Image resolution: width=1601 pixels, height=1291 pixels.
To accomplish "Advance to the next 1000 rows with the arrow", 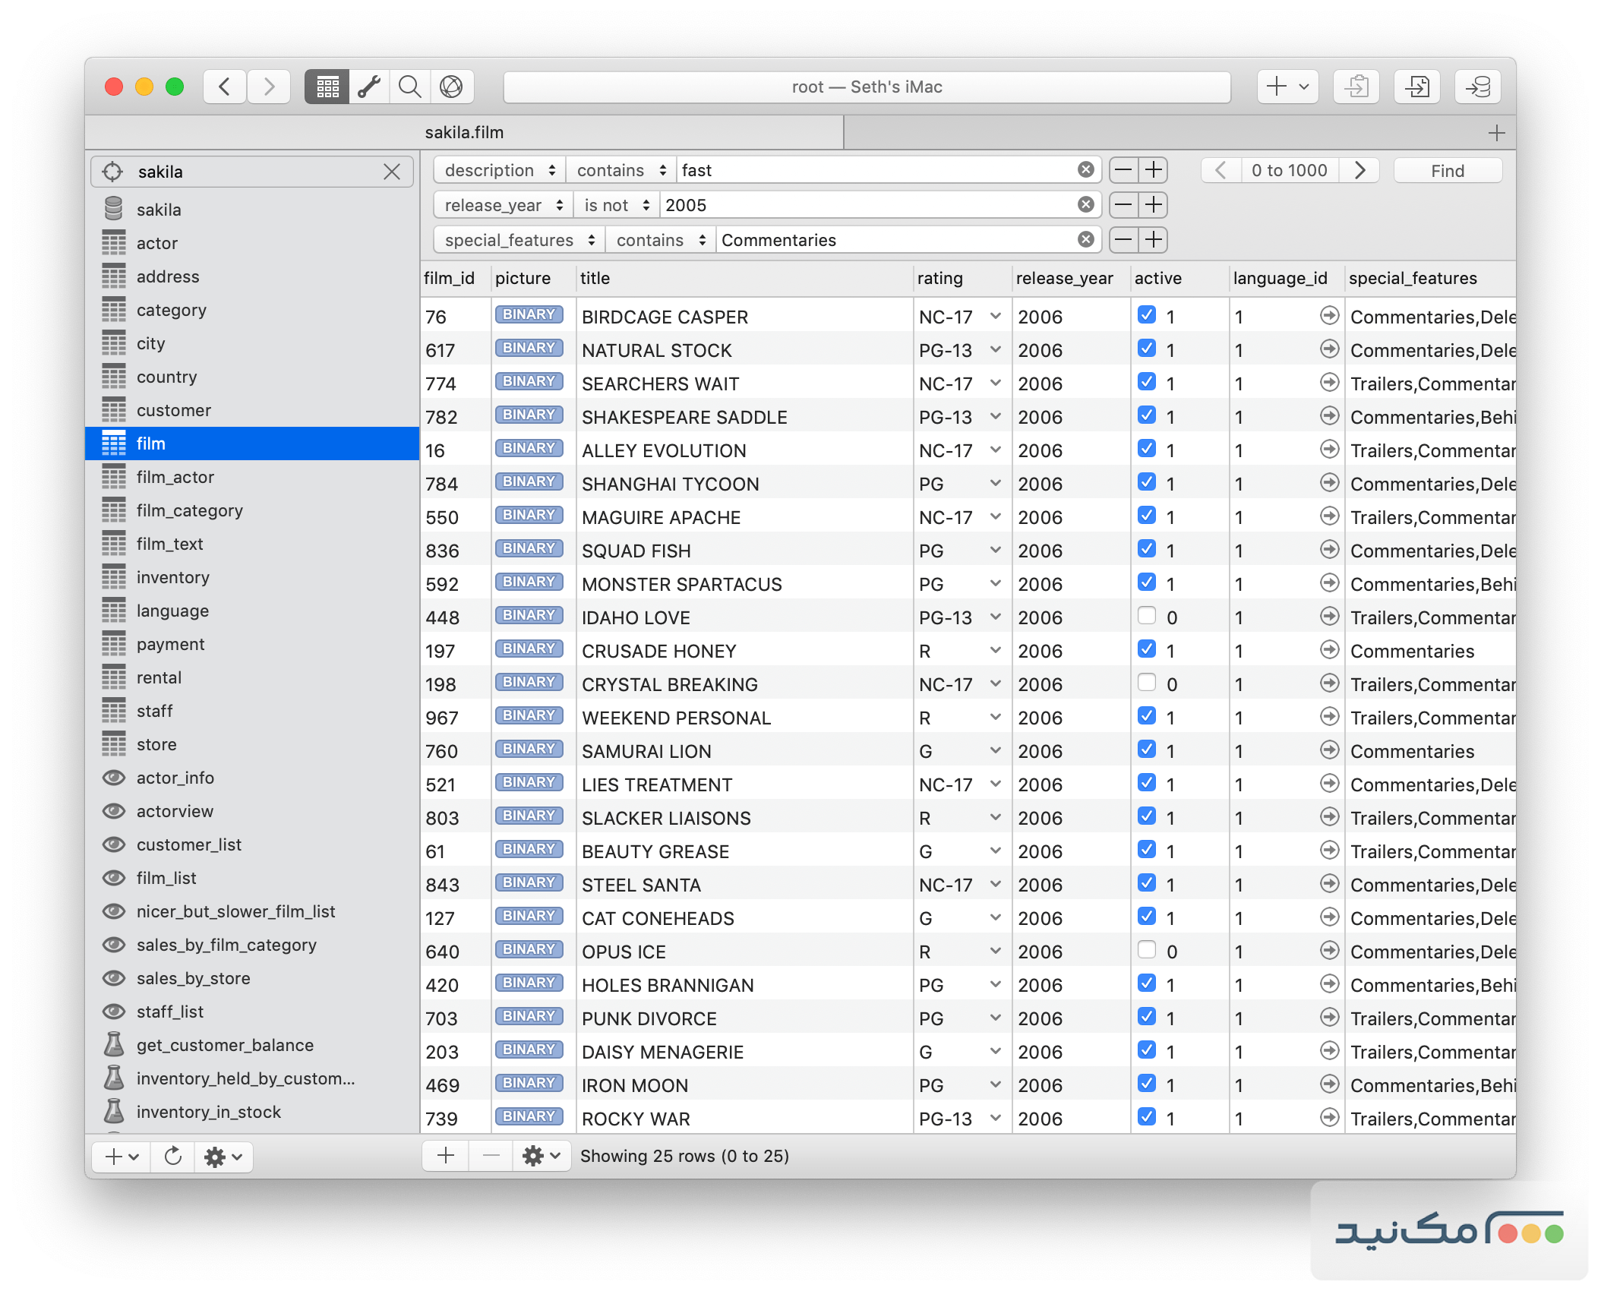I will (1359, 170).
